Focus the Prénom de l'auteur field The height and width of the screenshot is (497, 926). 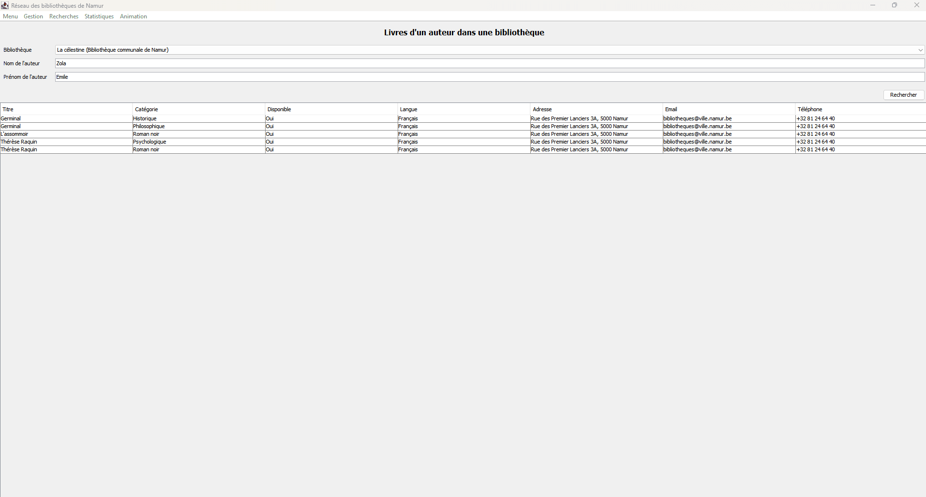(490, 77)
